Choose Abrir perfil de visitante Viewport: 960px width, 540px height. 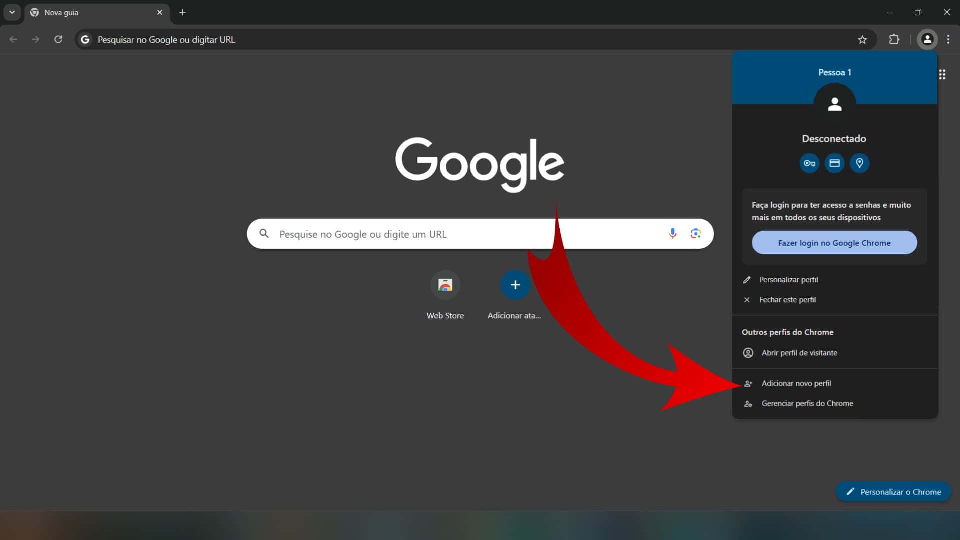click(x=835, y=353)
